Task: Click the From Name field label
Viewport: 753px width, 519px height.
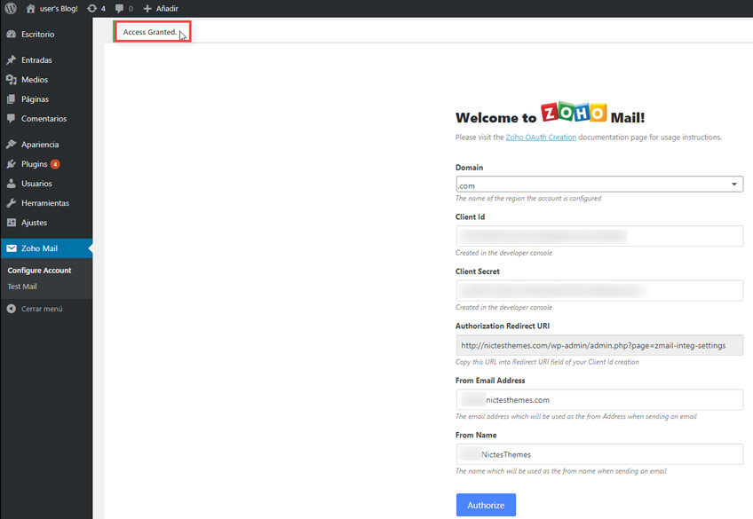Action: [476, 435]
